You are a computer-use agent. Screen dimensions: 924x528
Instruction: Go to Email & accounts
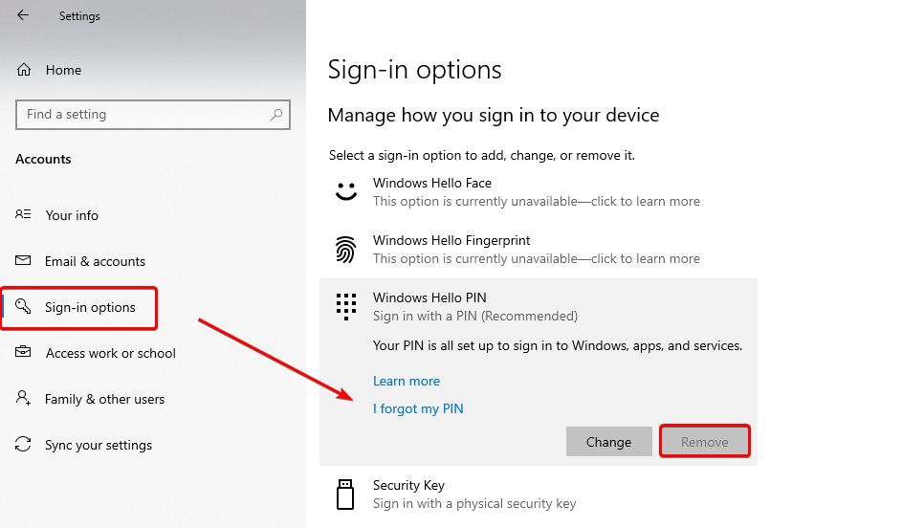(x=95, y=261)
